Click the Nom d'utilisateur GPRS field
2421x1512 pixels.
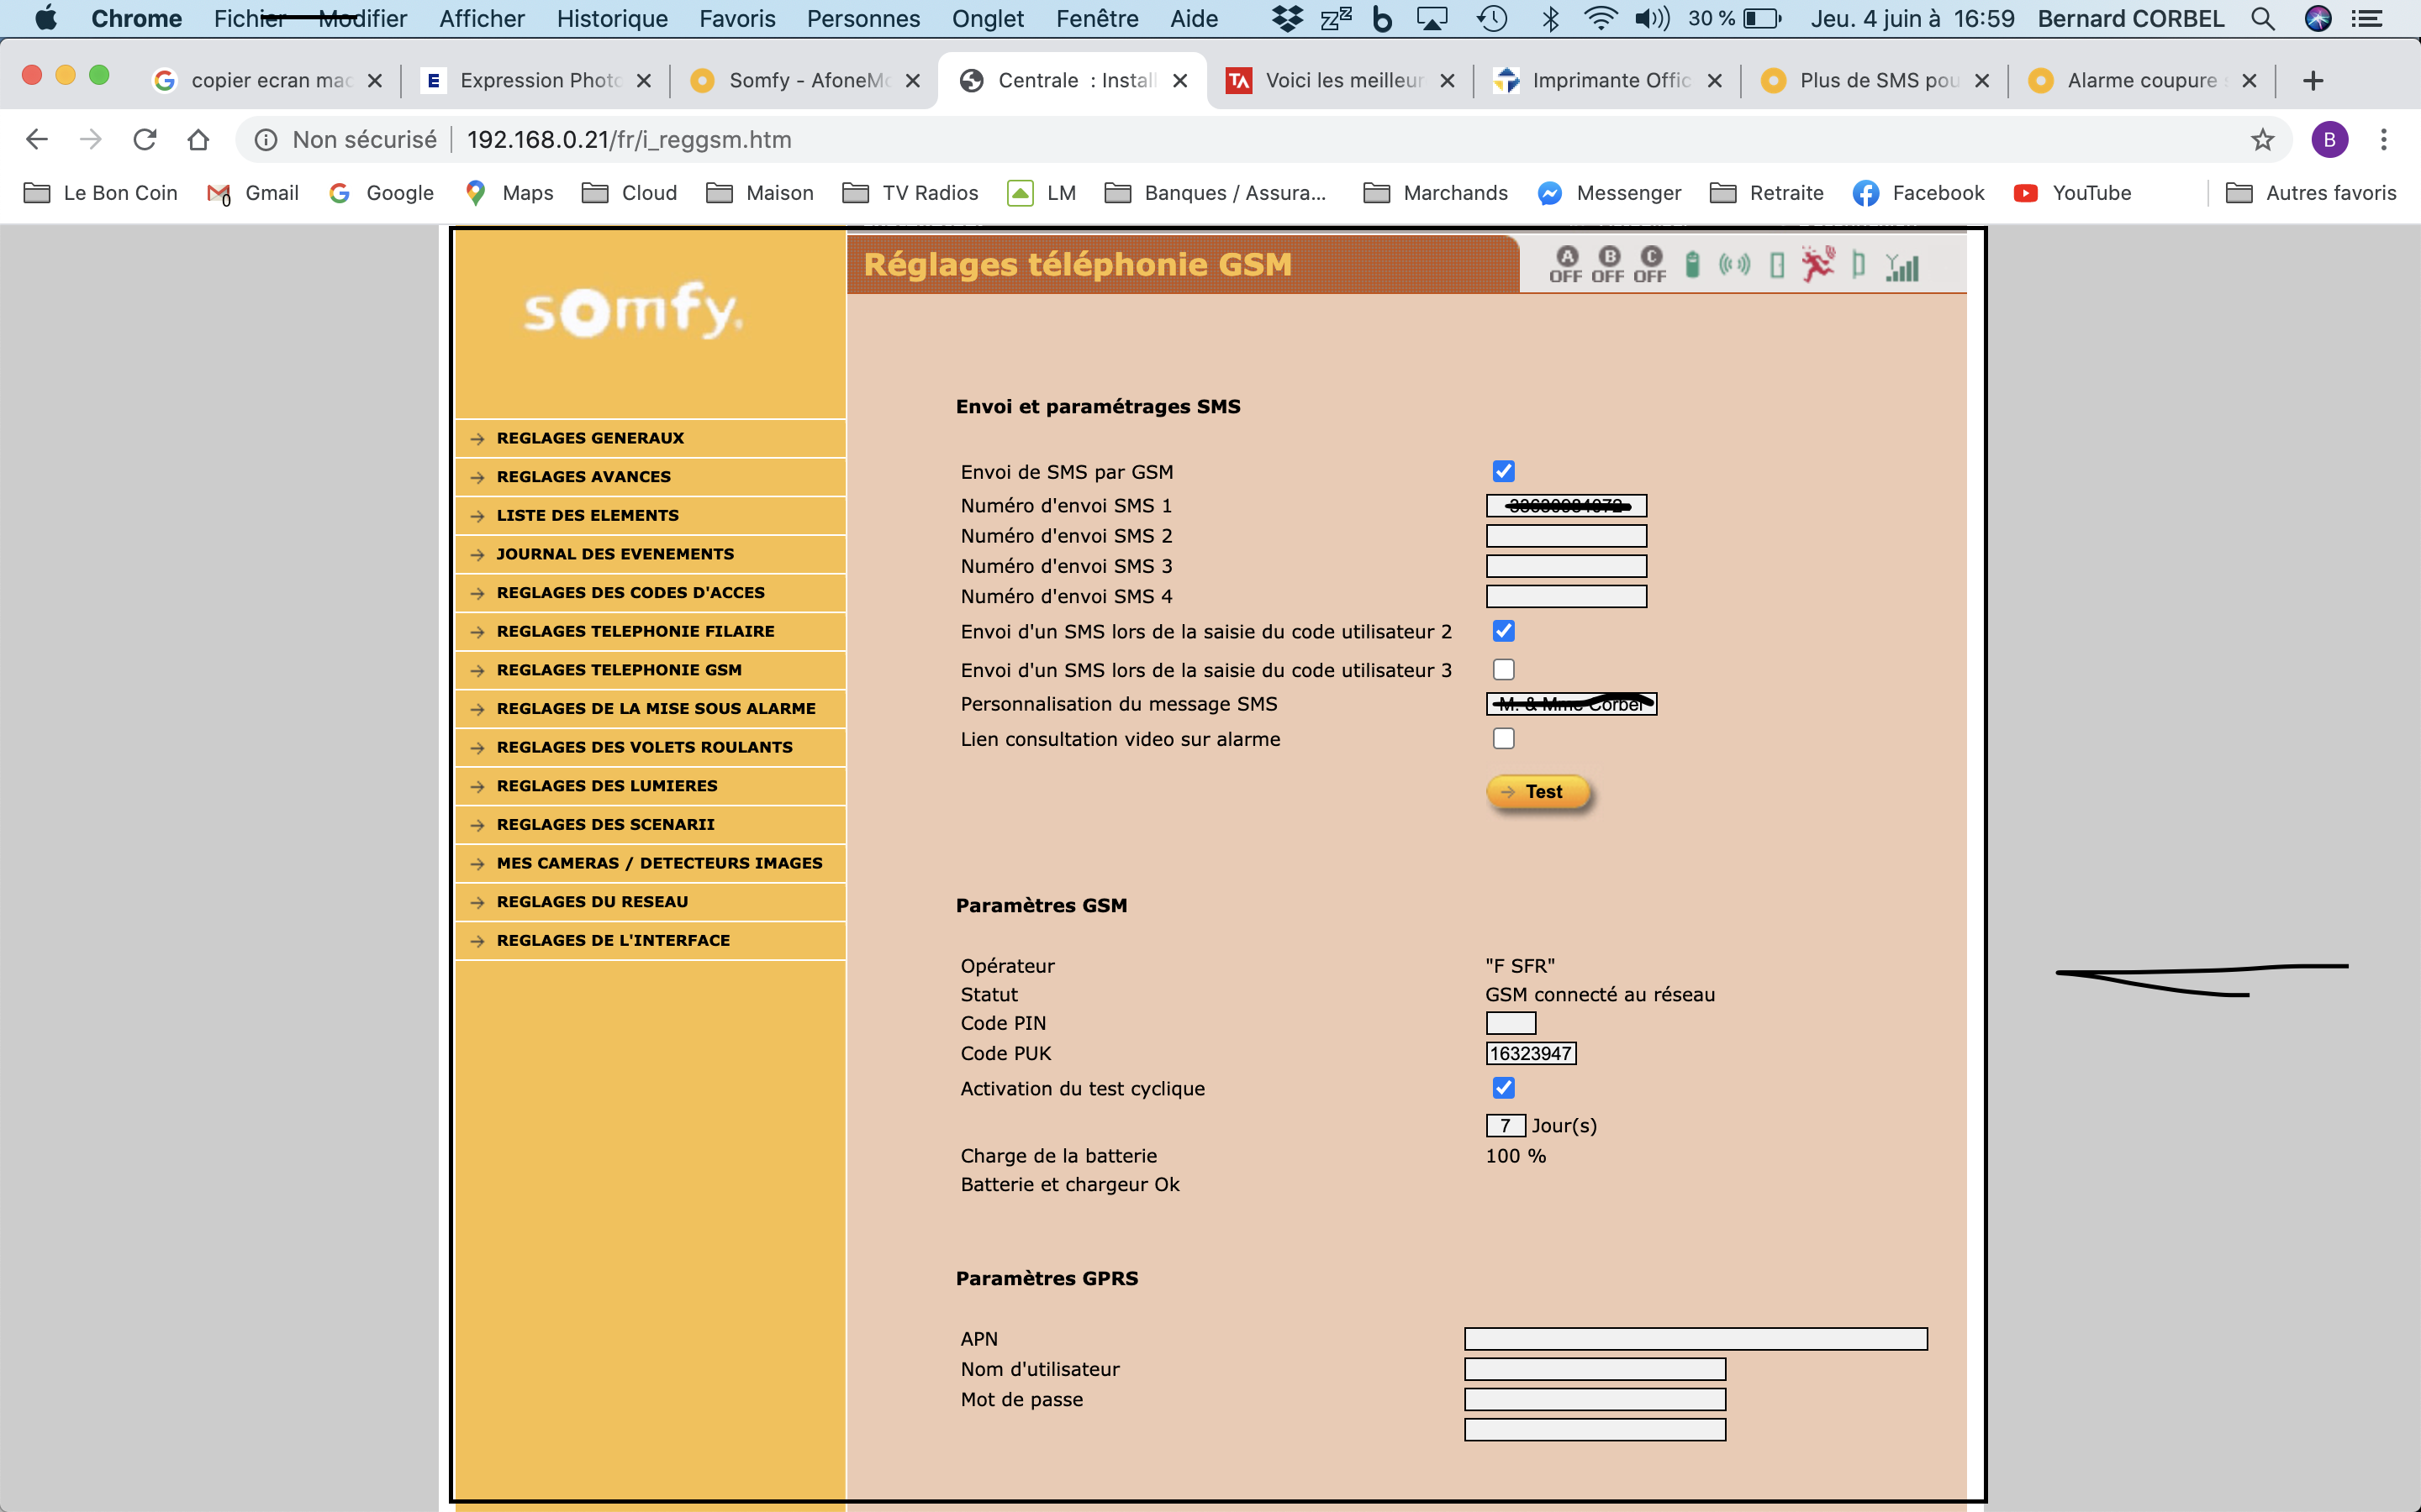click(x=1595, y=1369)
